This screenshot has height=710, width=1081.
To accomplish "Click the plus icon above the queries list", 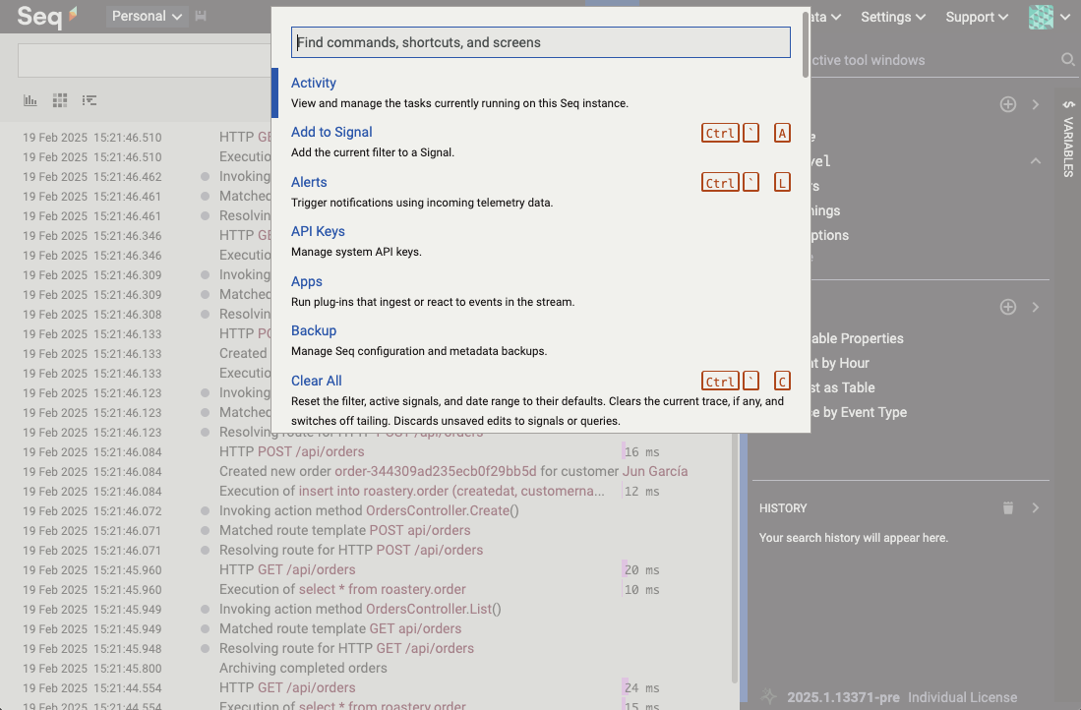I will point(1008,307).
